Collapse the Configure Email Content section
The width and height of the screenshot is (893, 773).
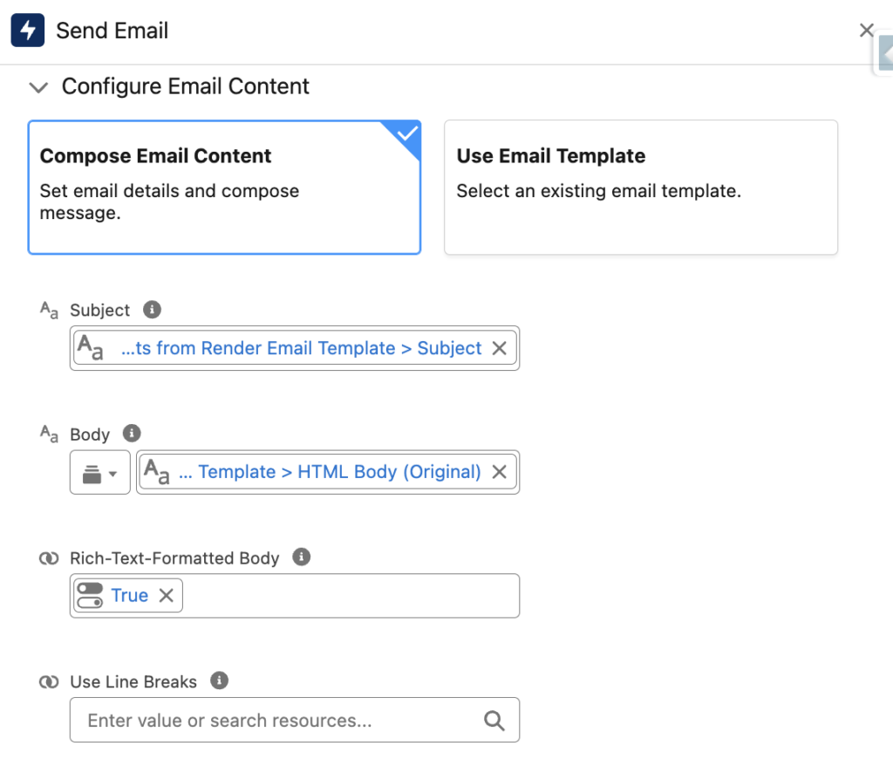[x=38, y=87]
